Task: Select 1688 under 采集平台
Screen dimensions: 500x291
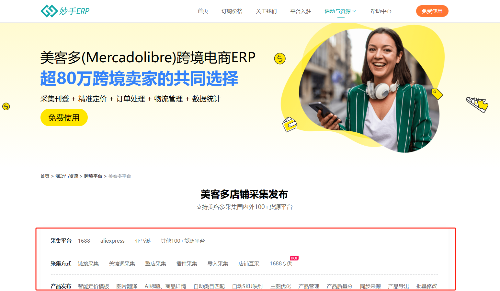Action: tap(84, 241)
